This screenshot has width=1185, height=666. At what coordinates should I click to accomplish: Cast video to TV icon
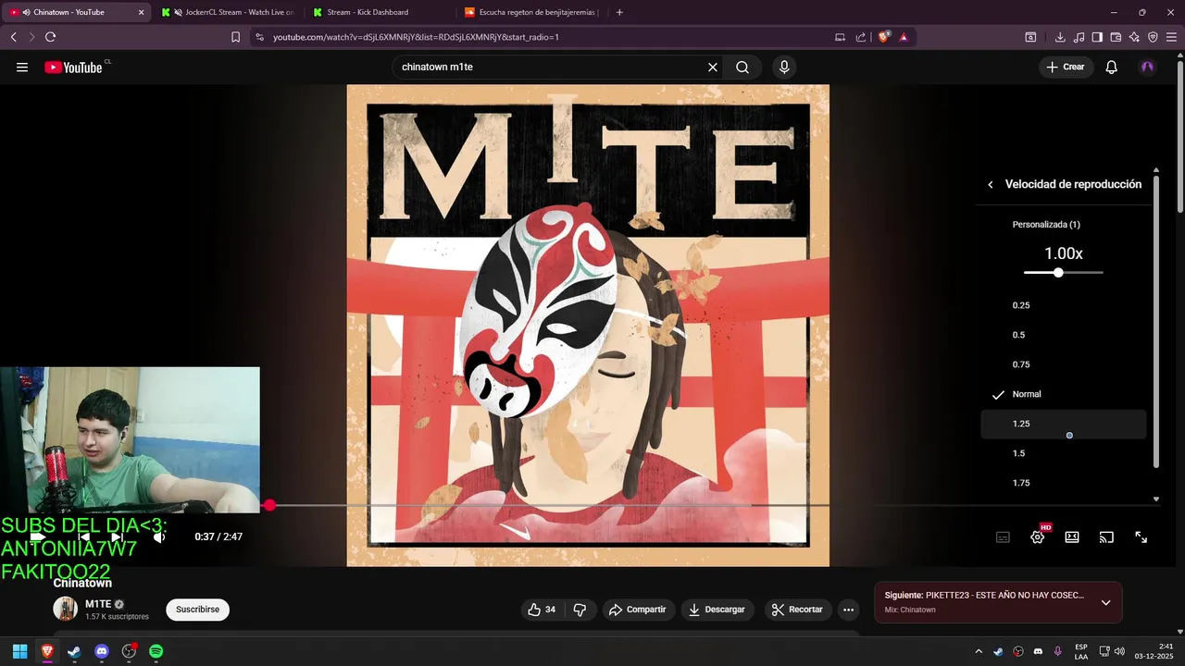pos(1106,537)
